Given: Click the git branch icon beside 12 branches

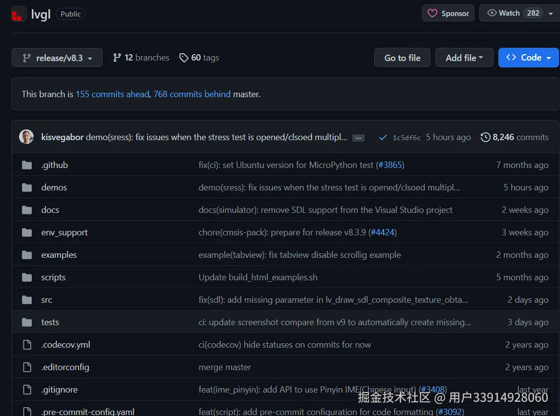Looking at the screenshot, I should coord(117,58).
